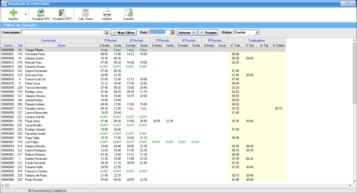Expand the Opções dropdown arrow

(x=26, y=14)
